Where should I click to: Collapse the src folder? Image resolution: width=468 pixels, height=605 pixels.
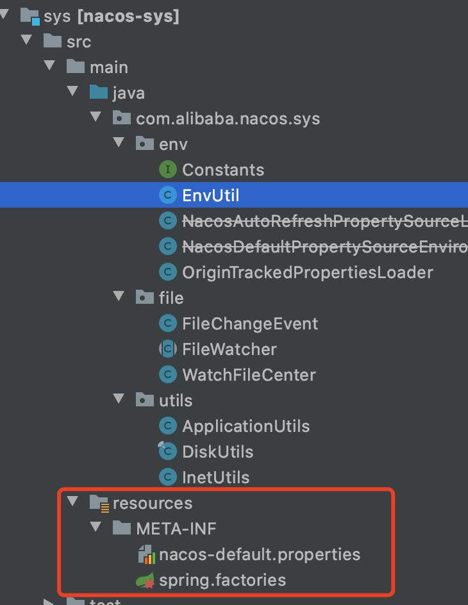(x=26, y=41)
